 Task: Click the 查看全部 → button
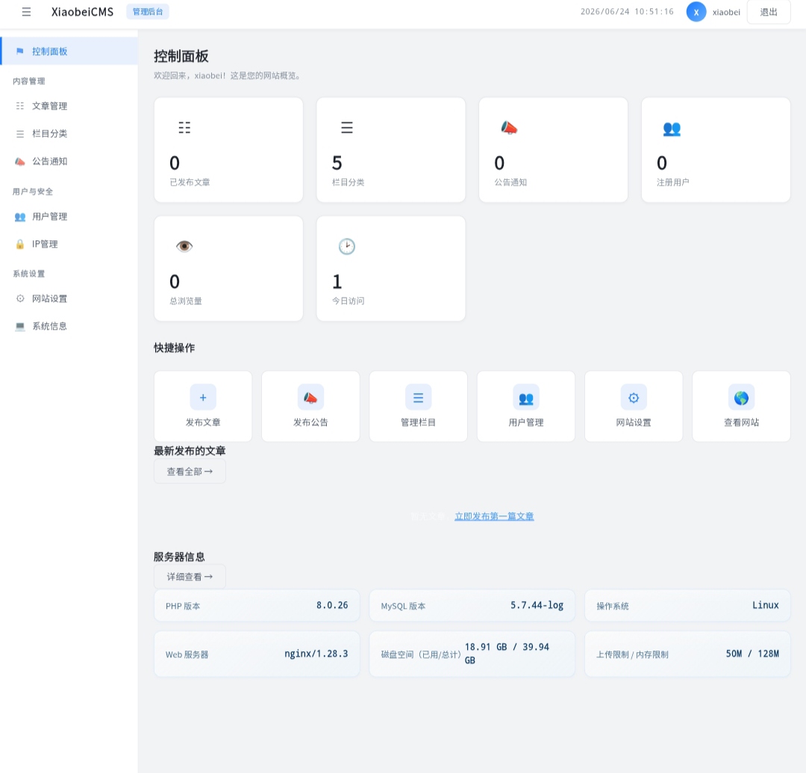[190, 472]
